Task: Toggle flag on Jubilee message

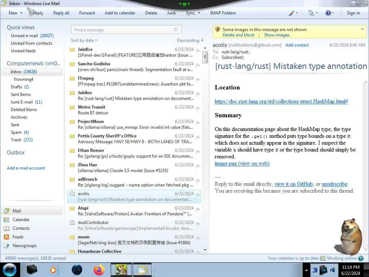Action: [198, 94]
